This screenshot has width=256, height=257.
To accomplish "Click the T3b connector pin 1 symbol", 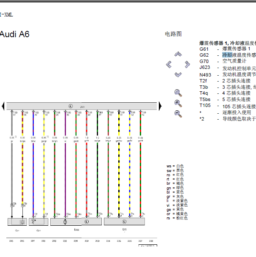I will click(22, 205).
